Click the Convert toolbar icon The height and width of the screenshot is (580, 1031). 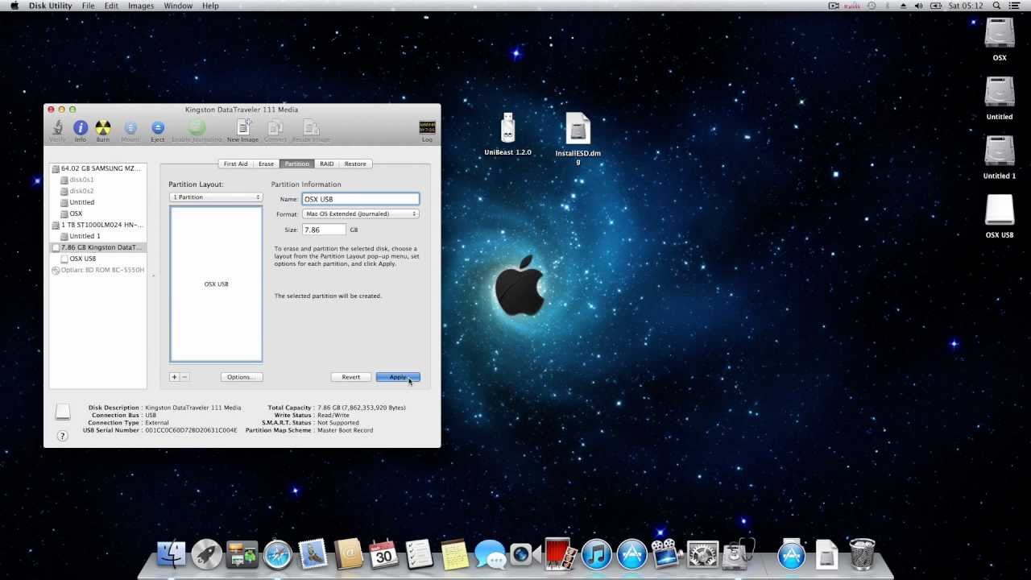coord(275,130)
